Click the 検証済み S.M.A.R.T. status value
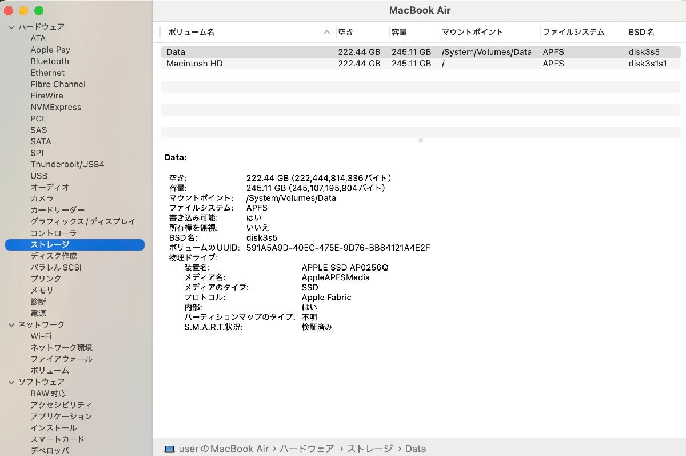 317,327
